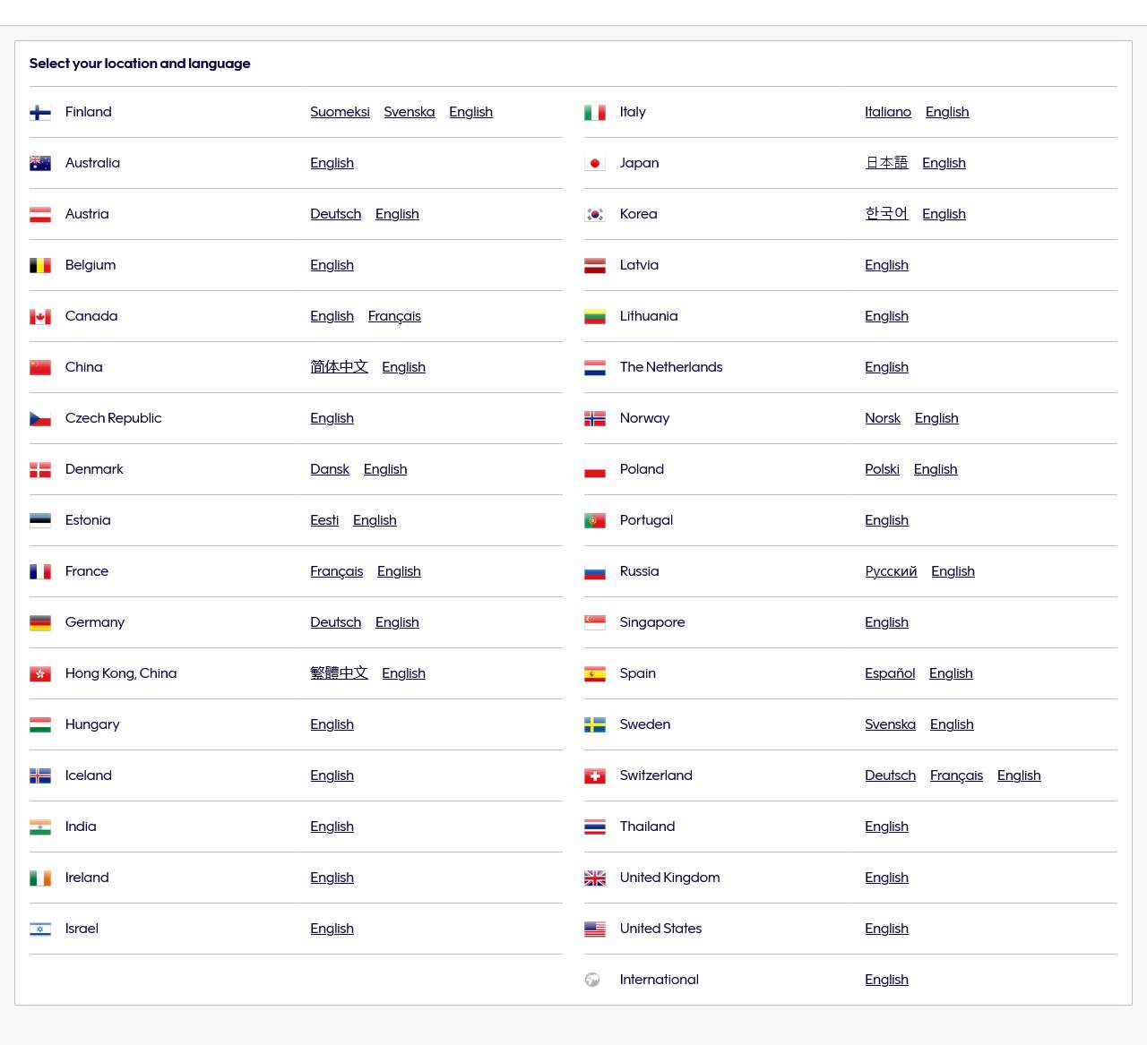Click the International globe icon
The width and height of the screenshot is (1147, 1045).
pos(592,980)
